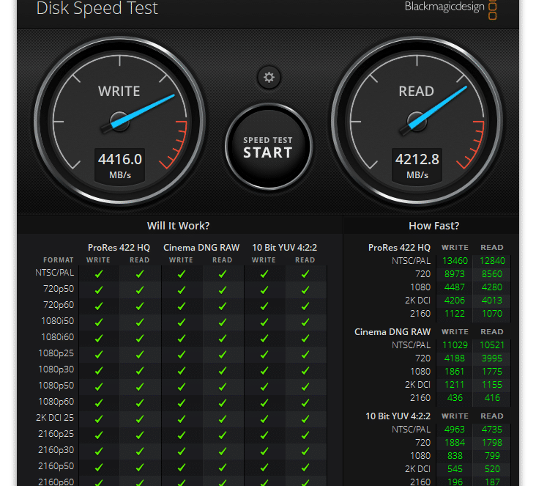The width and height of the screenshot is (536, 486).
Task: Select the NTSC/PAL format row label
Action: (x=54, y=273)
